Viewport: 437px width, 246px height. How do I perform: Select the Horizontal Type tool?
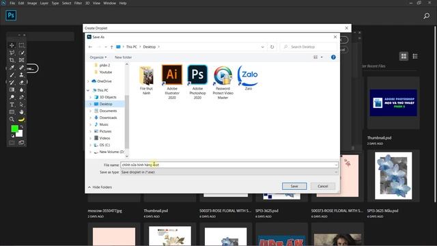tap(12, 105)
